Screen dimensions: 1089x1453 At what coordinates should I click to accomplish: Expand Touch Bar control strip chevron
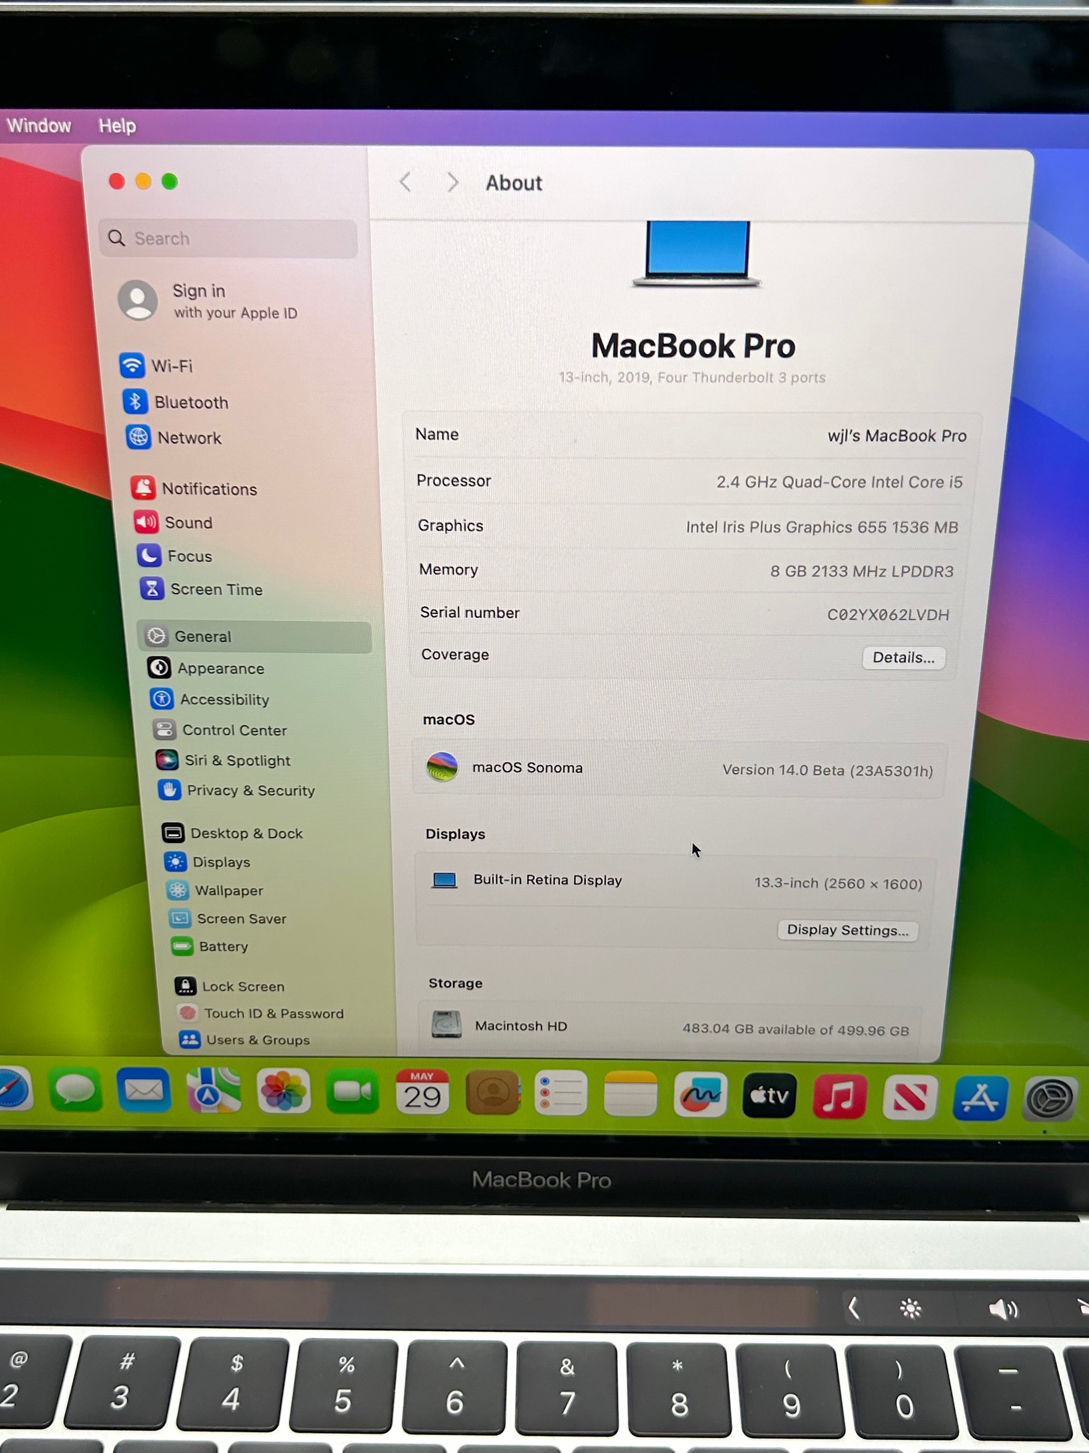pos(853,1308)
